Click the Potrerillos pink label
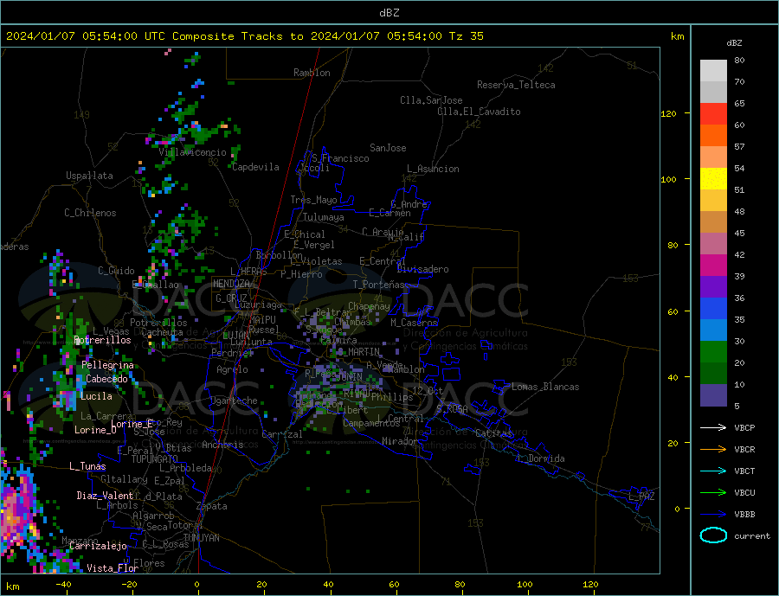 [102, 340]
